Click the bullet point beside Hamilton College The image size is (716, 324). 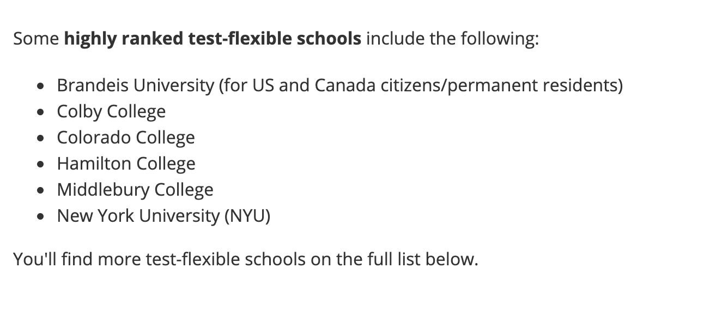(41, 165)
